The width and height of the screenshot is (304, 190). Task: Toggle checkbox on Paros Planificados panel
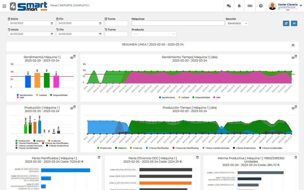coord(99,157)
